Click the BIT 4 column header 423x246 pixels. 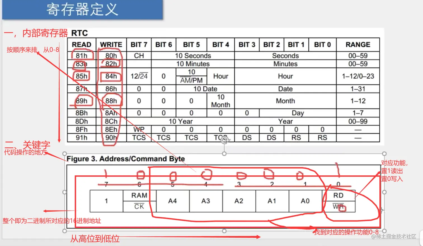(220, 45)
